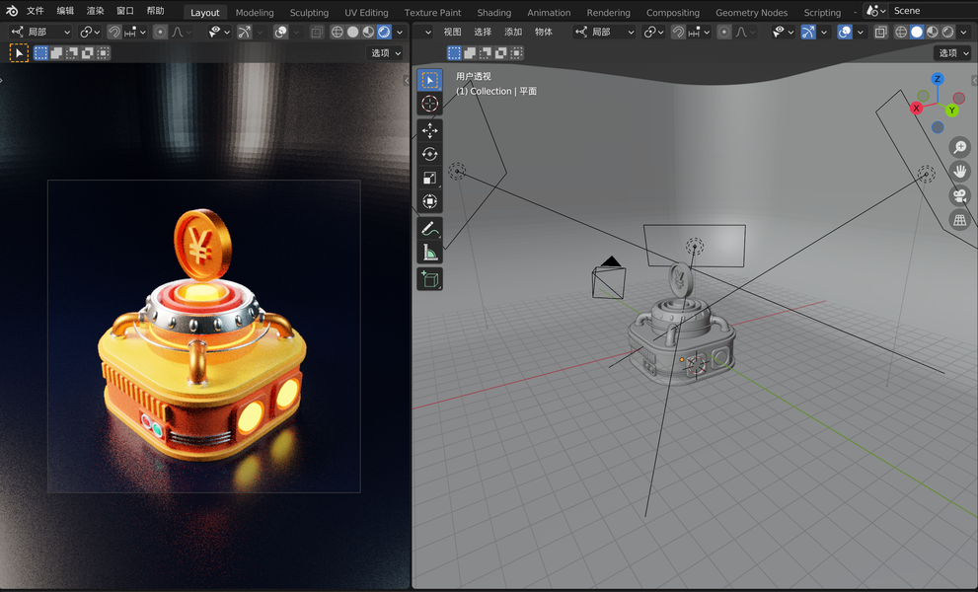Choose Intersect selection mode in left viewport
Viewport: 978px width, 592px height.
click(x=103, y=53)
